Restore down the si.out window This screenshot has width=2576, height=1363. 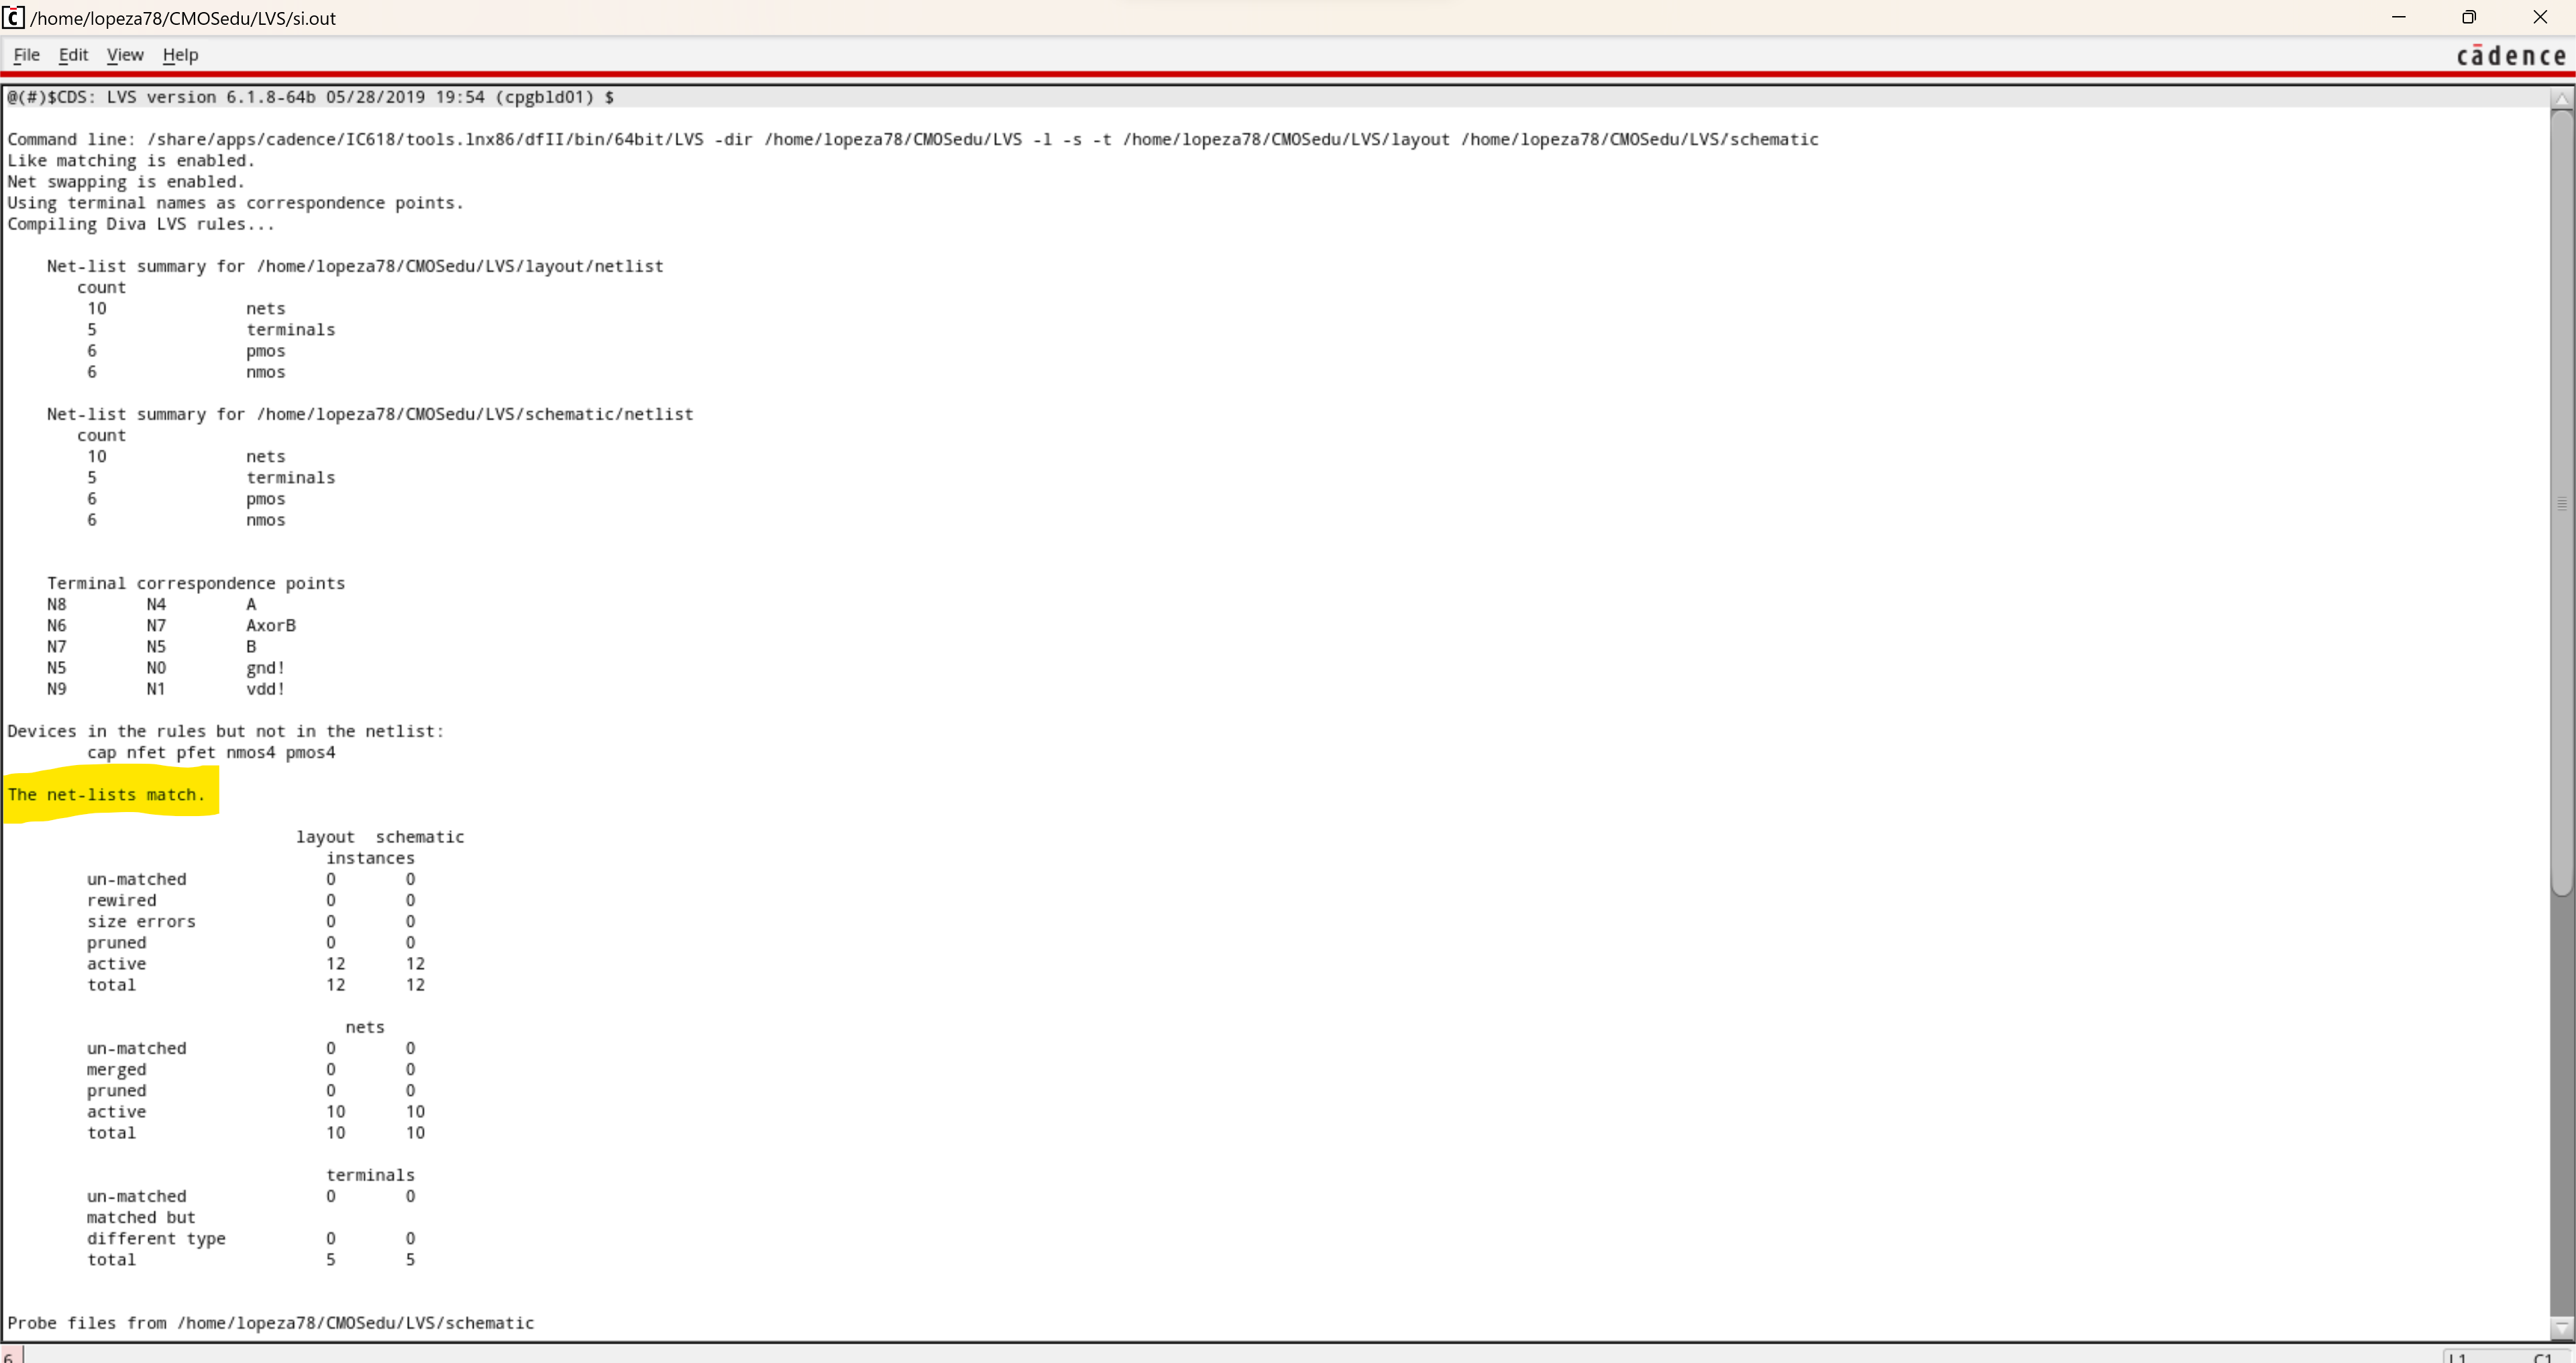tap(2469, 17)
